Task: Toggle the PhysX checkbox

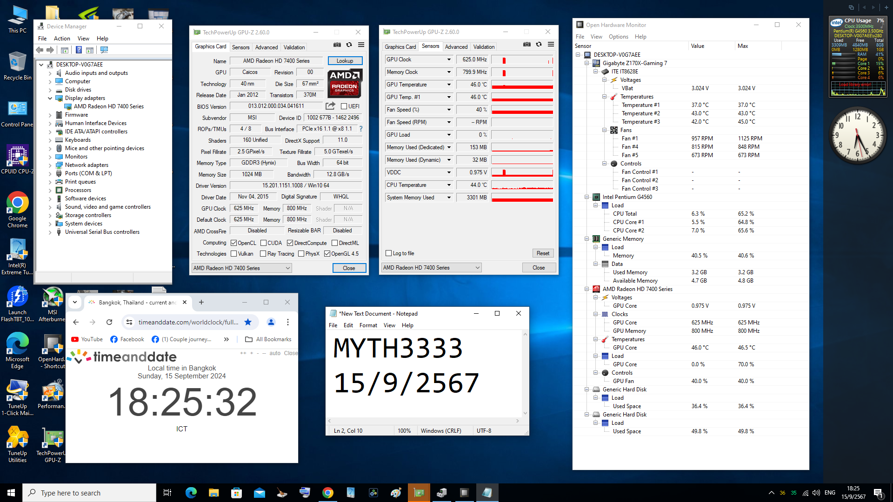Action: click(x=301, y=253)
